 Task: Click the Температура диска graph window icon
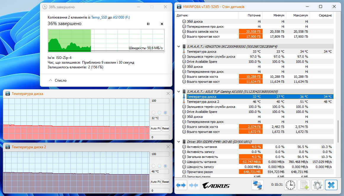click(x=8, y=93)
